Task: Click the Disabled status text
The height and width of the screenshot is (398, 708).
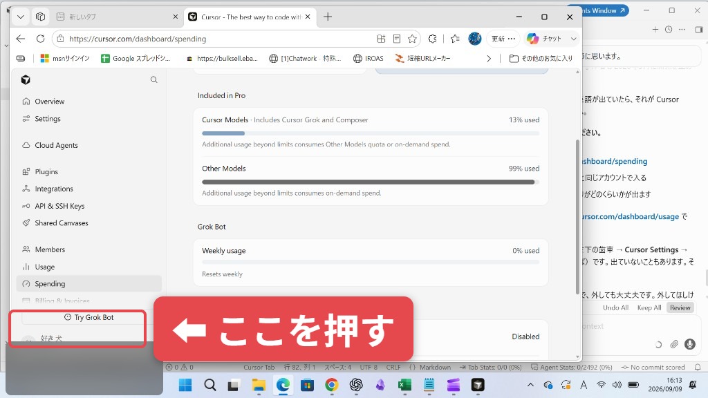Action: tap(525, 337)
